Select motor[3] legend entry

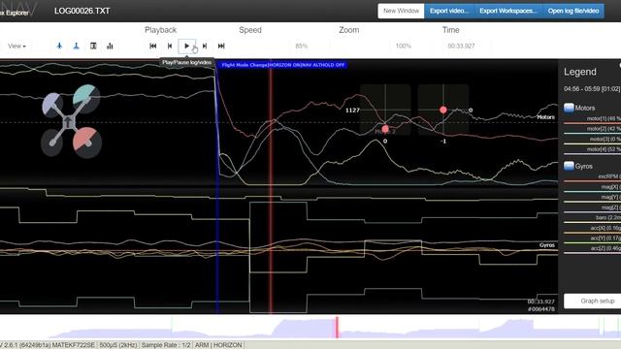pyautogui.click(x=593, y=140)
